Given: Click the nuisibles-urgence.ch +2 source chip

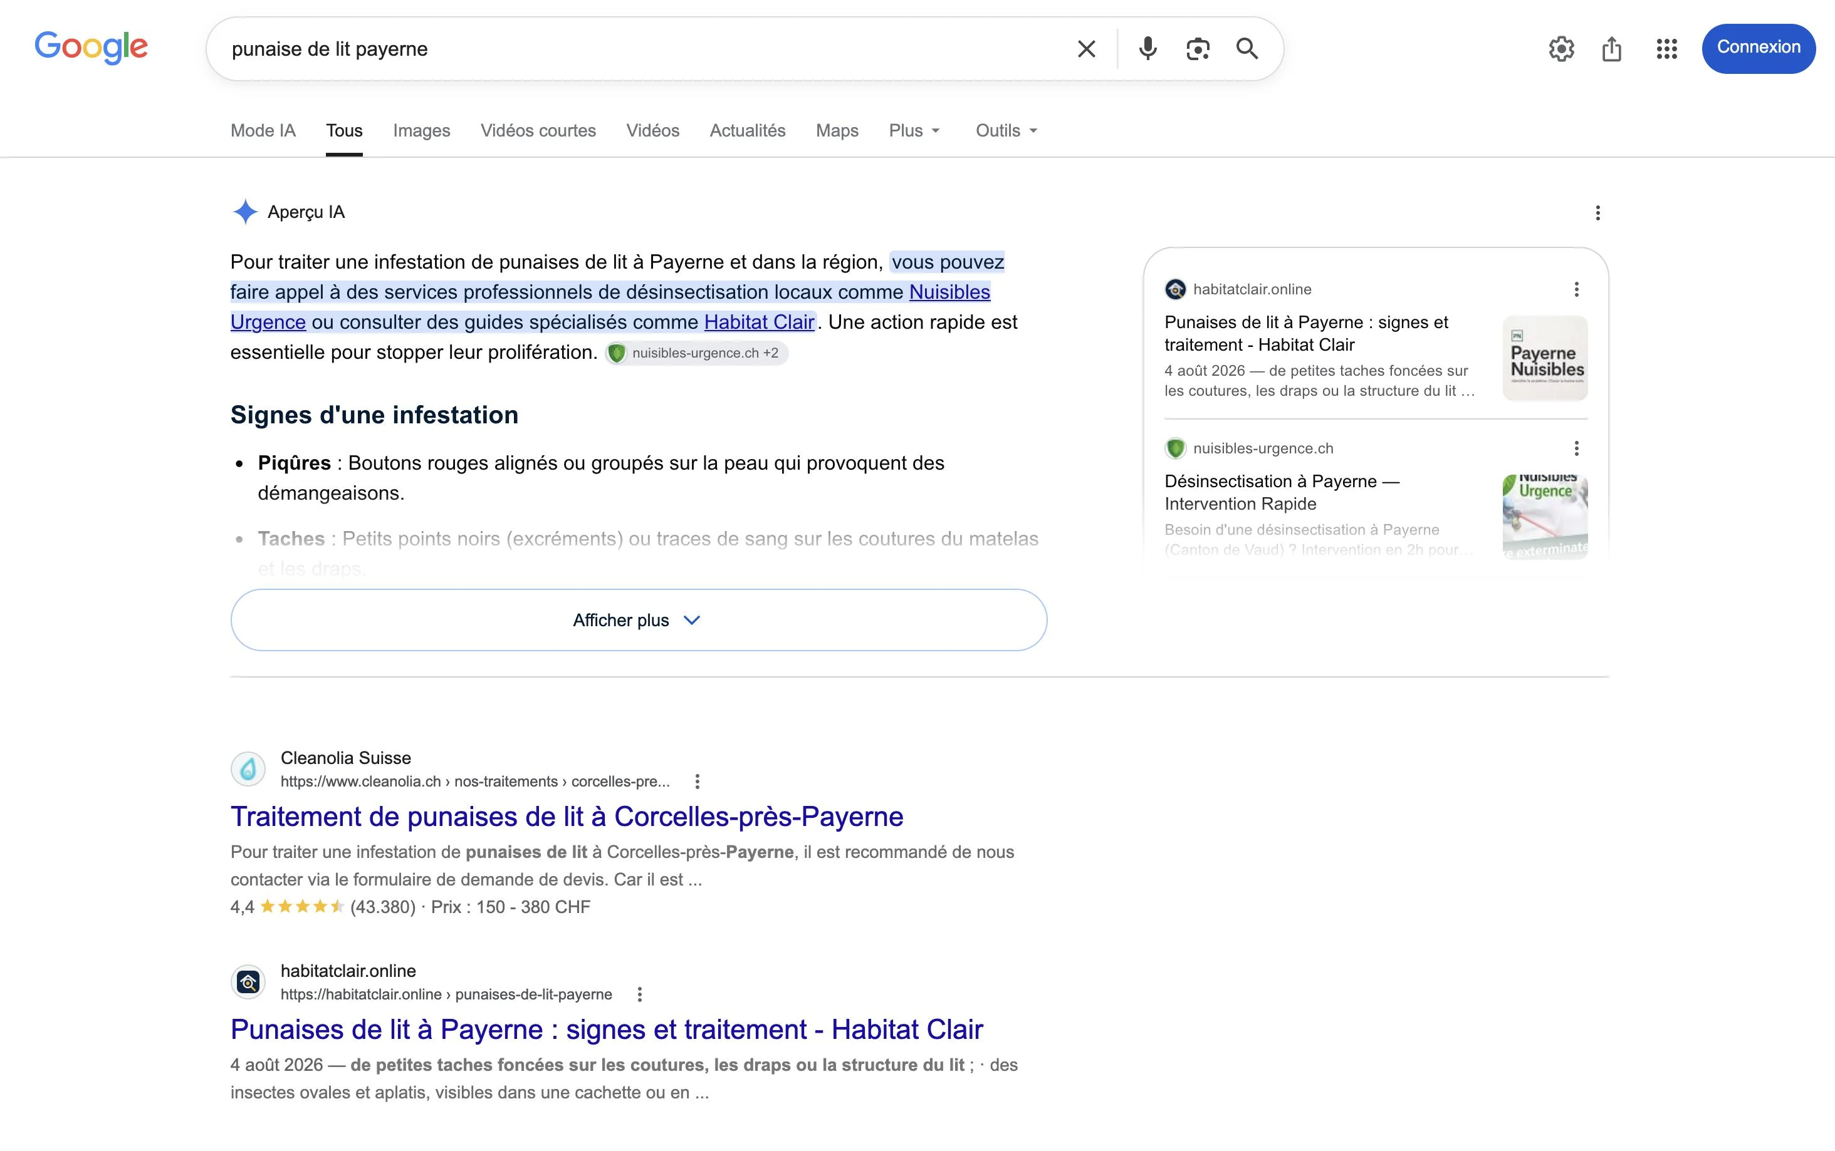Looking at the screenshot, I should (x=696, y=353).
